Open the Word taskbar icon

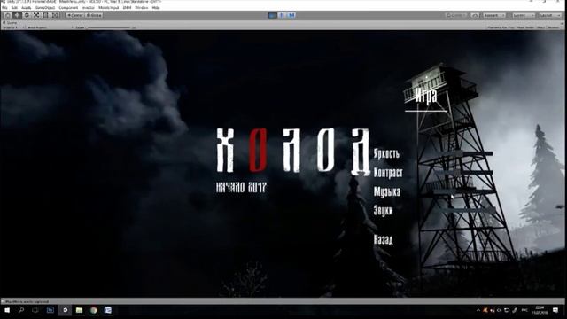[108, 310]
